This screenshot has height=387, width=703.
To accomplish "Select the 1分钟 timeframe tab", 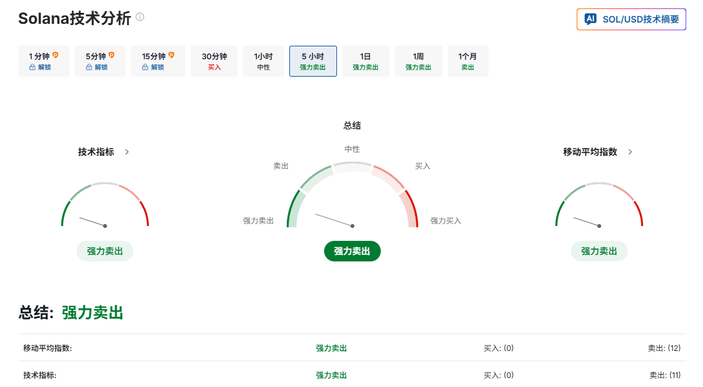I will (x=43, y=61).
